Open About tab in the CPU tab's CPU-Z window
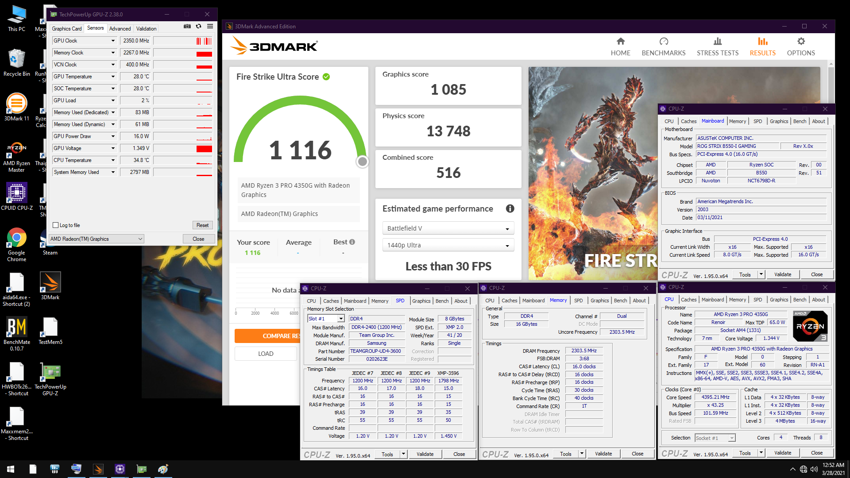This screenshot has height=478, width=850. click(x=818, y=300)
